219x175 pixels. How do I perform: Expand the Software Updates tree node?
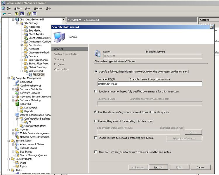[13, 93]
